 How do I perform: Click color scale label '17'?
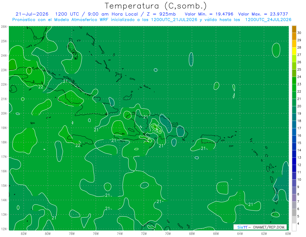(299, 128)
